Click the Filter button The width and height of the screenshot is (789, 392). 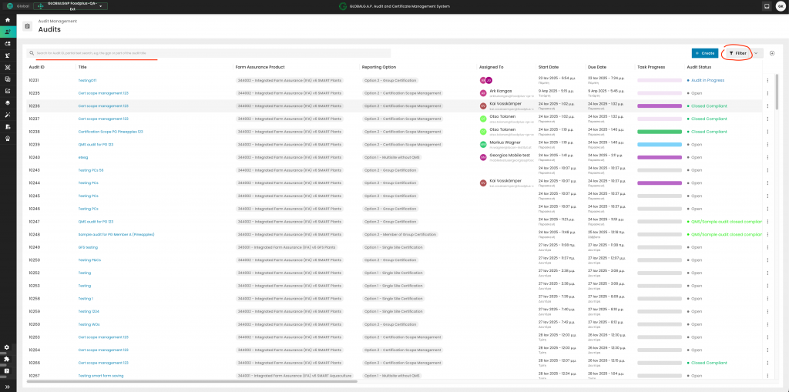click(737, 53)
